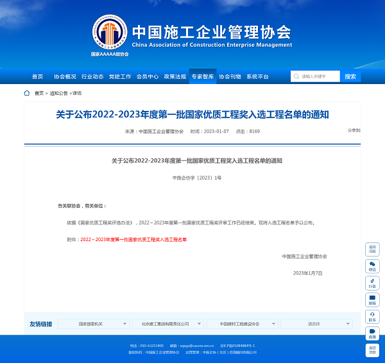Return to old version (返回旧版) button

372,249
